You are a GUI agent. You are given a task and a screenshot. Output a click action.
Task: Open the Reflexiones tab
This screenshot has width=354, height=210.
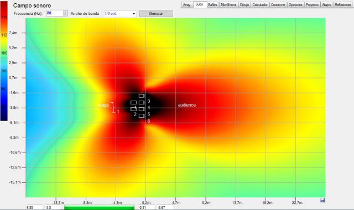click(343, 5)
